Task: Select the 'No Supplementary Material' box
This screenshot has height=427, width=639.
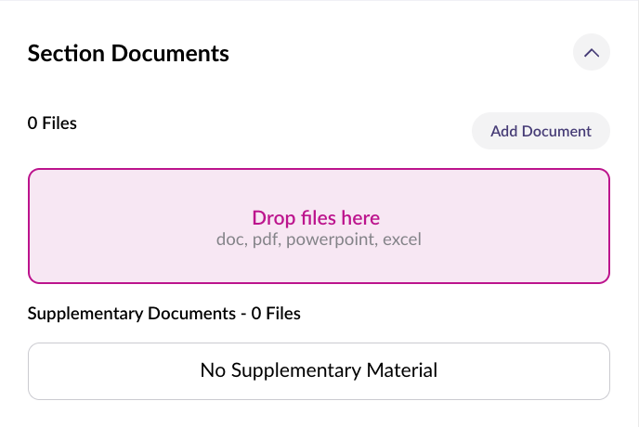Action: pos(319,371)
